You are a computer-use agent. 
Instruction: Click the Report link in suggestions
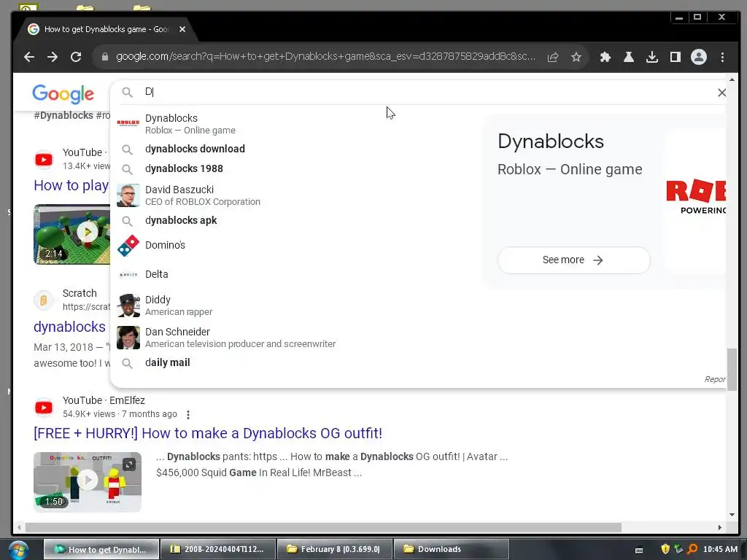coord(715,379)
